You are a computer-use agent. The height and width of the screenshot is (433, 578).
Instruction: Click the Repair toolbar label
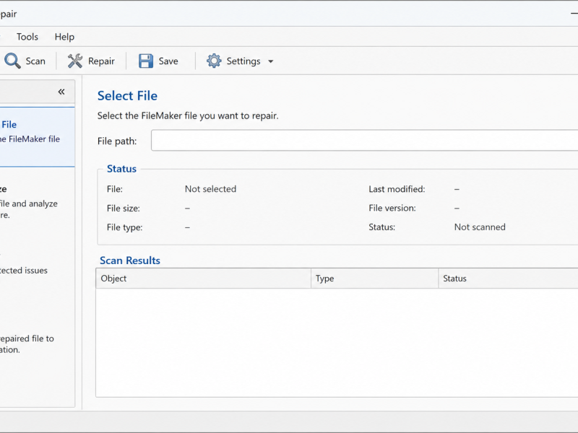[x=101, y=61]
